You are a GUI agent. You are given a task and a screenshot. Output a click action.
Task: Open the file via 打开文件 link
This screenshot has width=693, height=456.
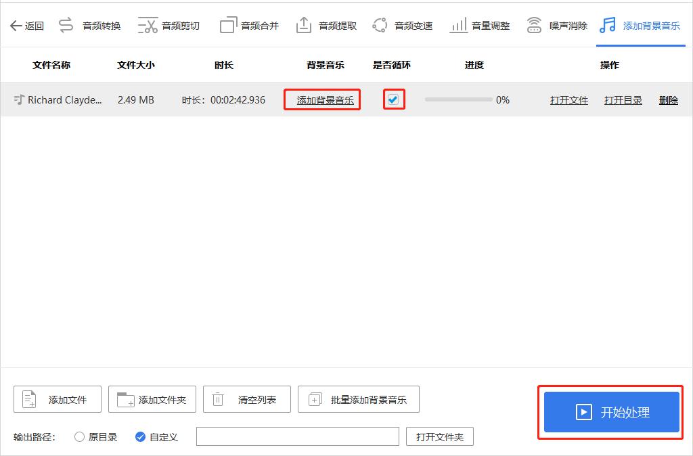(568, 99)
